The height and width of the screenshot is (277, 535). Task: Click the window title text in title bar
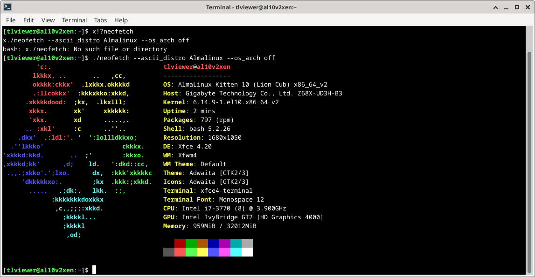click(x=251, y=7)
